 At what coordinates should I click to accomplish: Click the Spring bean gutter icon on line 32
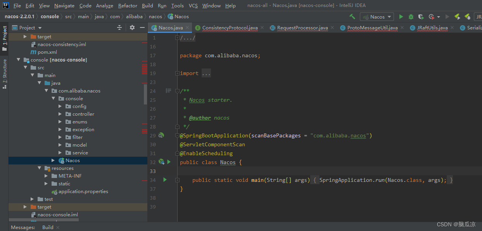161,162
